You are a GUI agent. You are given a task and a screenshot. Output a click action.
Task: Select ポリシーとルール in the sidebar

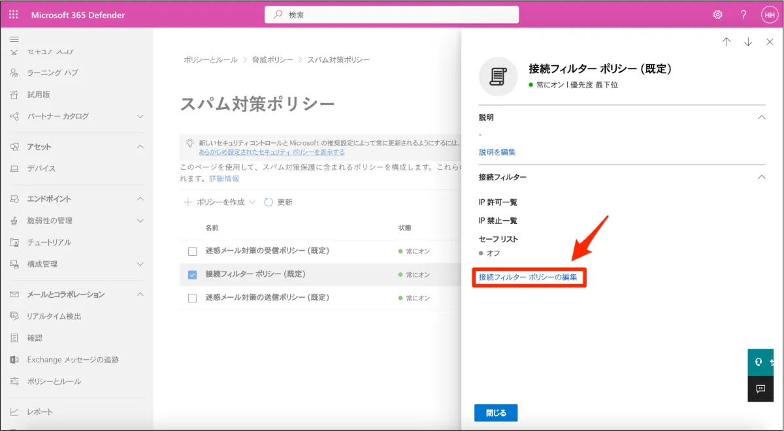pos(54,381)
